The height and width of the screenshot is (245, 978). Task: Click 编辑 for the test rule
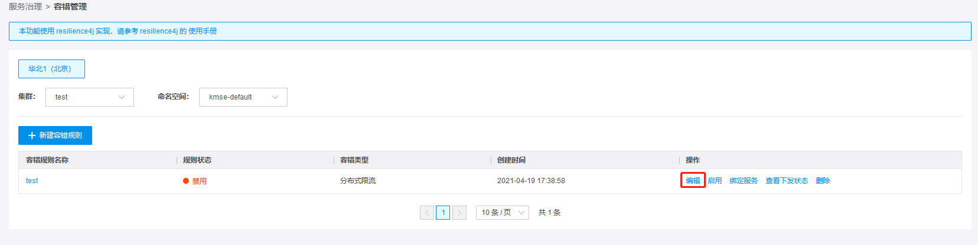coord(693,181)
